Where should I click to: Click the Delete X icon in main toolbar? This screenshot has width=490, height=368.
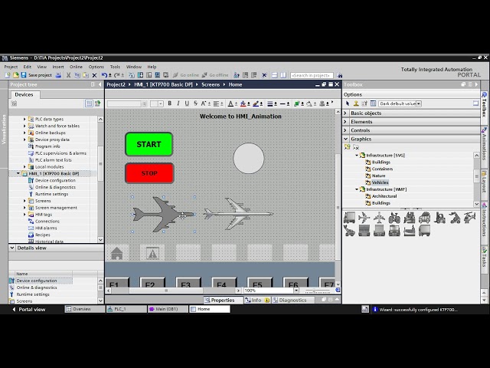click(94, 75)
